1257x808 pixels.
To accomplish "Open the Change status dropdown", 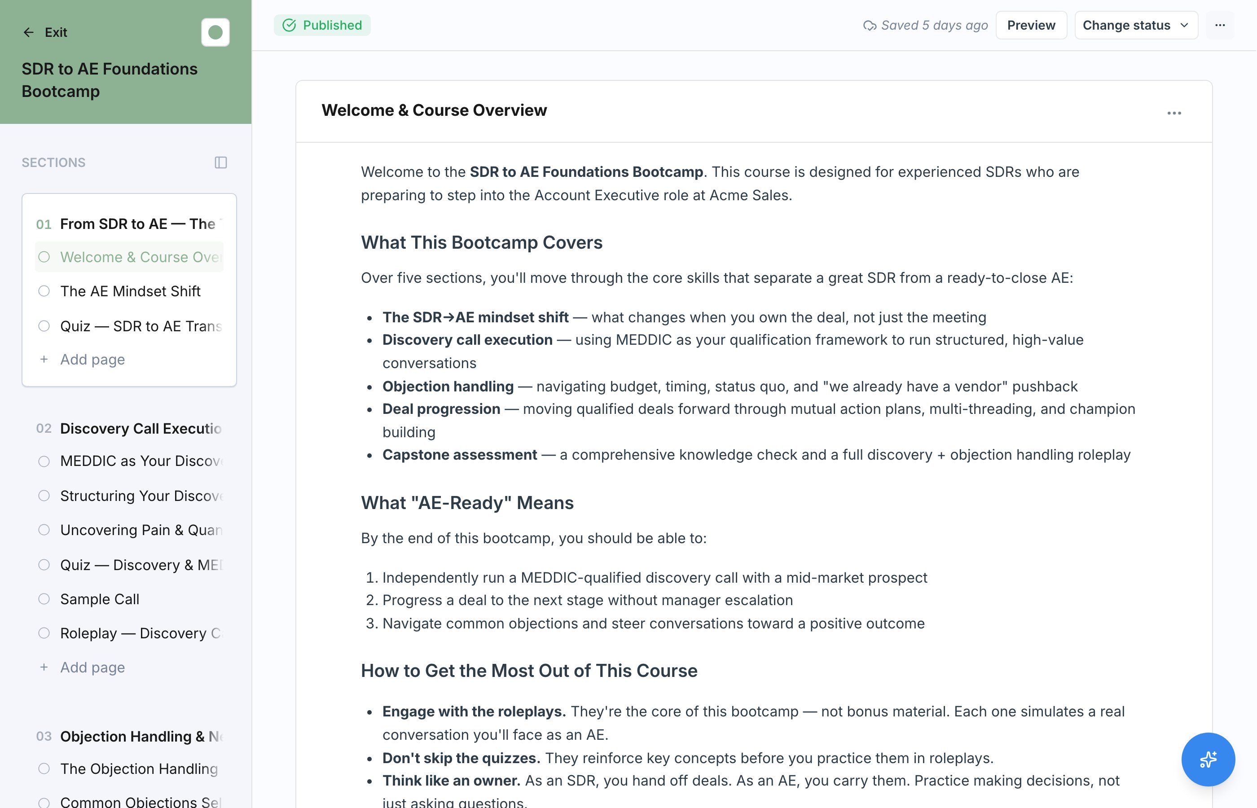I will 1136,25.
